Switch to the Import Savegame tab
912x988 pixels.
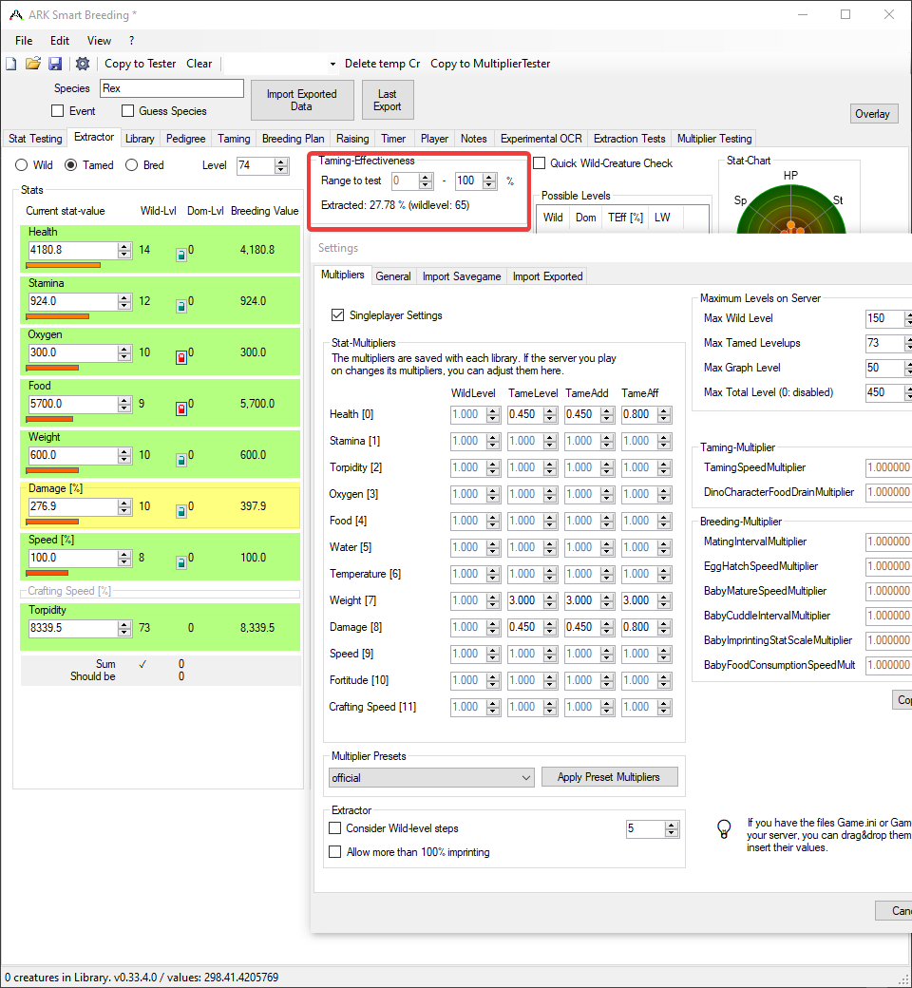[x=461, y=276]
